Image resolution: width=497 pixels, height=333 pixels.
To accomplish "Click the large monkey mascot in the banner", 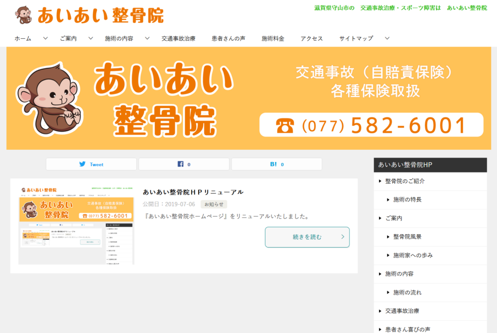I will (51, 97).
